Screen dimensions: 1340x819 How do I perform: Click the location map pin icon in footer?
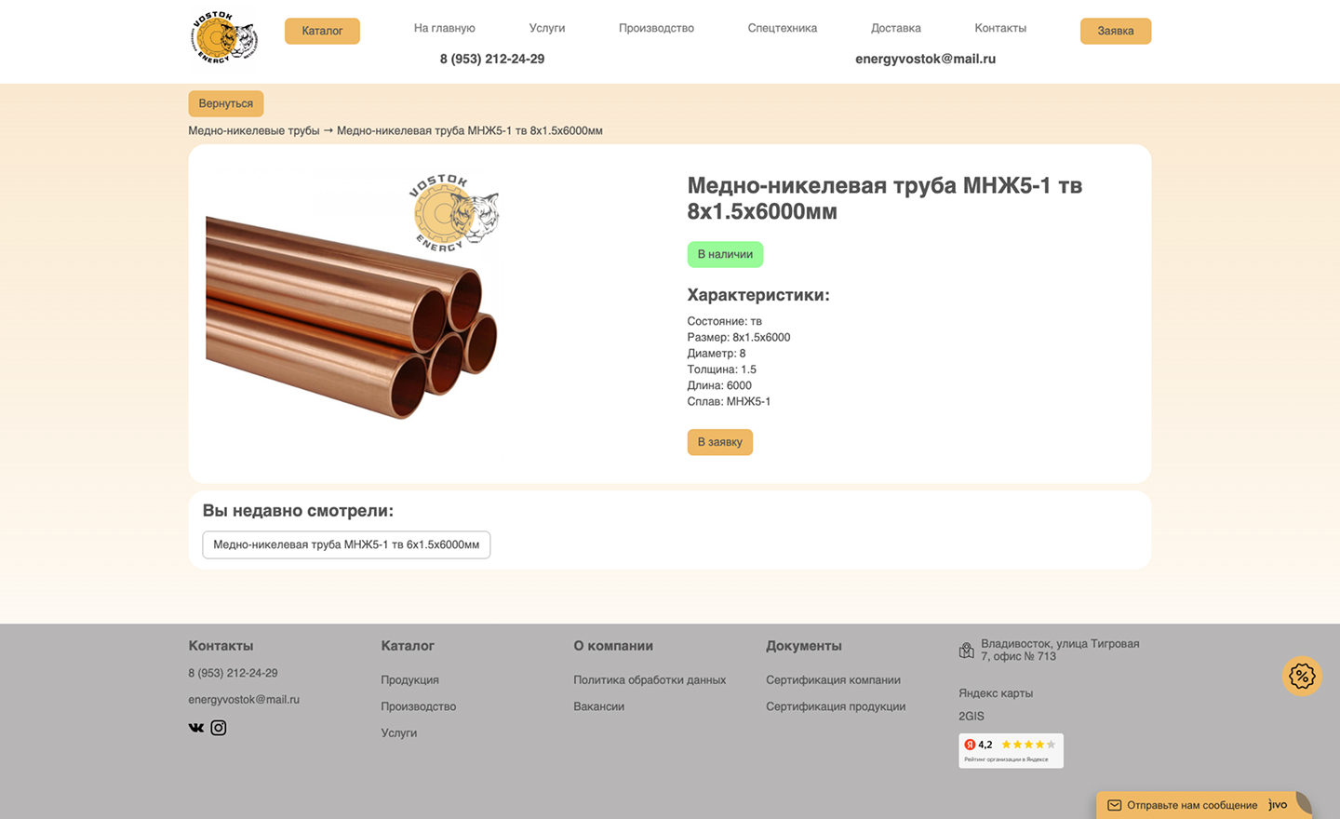tap(966, 649)
